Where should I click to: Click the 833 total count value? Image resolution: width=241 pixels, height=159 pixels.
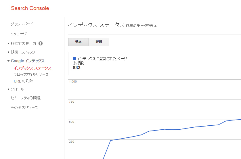tap(76, 68)
